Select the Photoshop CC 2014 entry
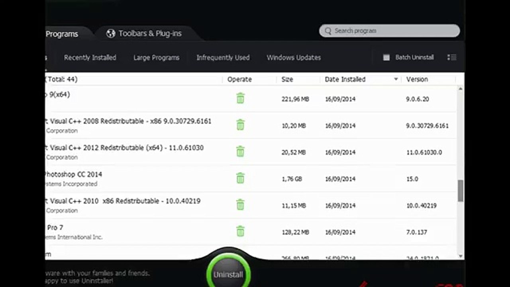The width and height of the screenshot is (510, 287). [x=251, y=179]
